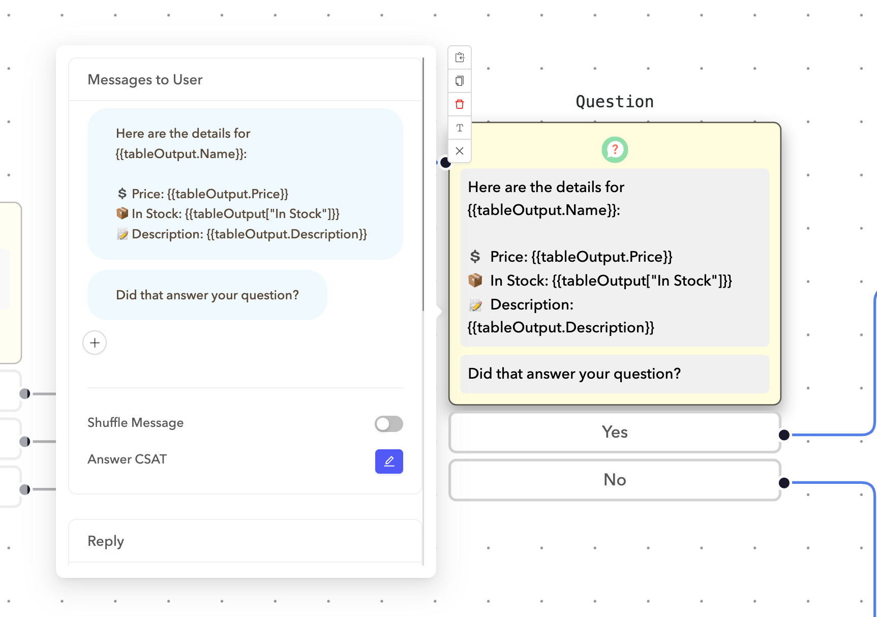
Task: Click the green question mark node icon
Action: click(615, 150)
